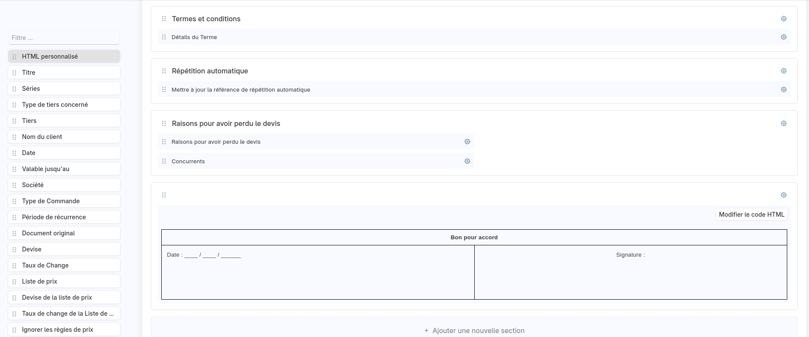Choose the Valable jusqu'au field item
The width and height of the screenshot is (809, 337).
point(64,169)
